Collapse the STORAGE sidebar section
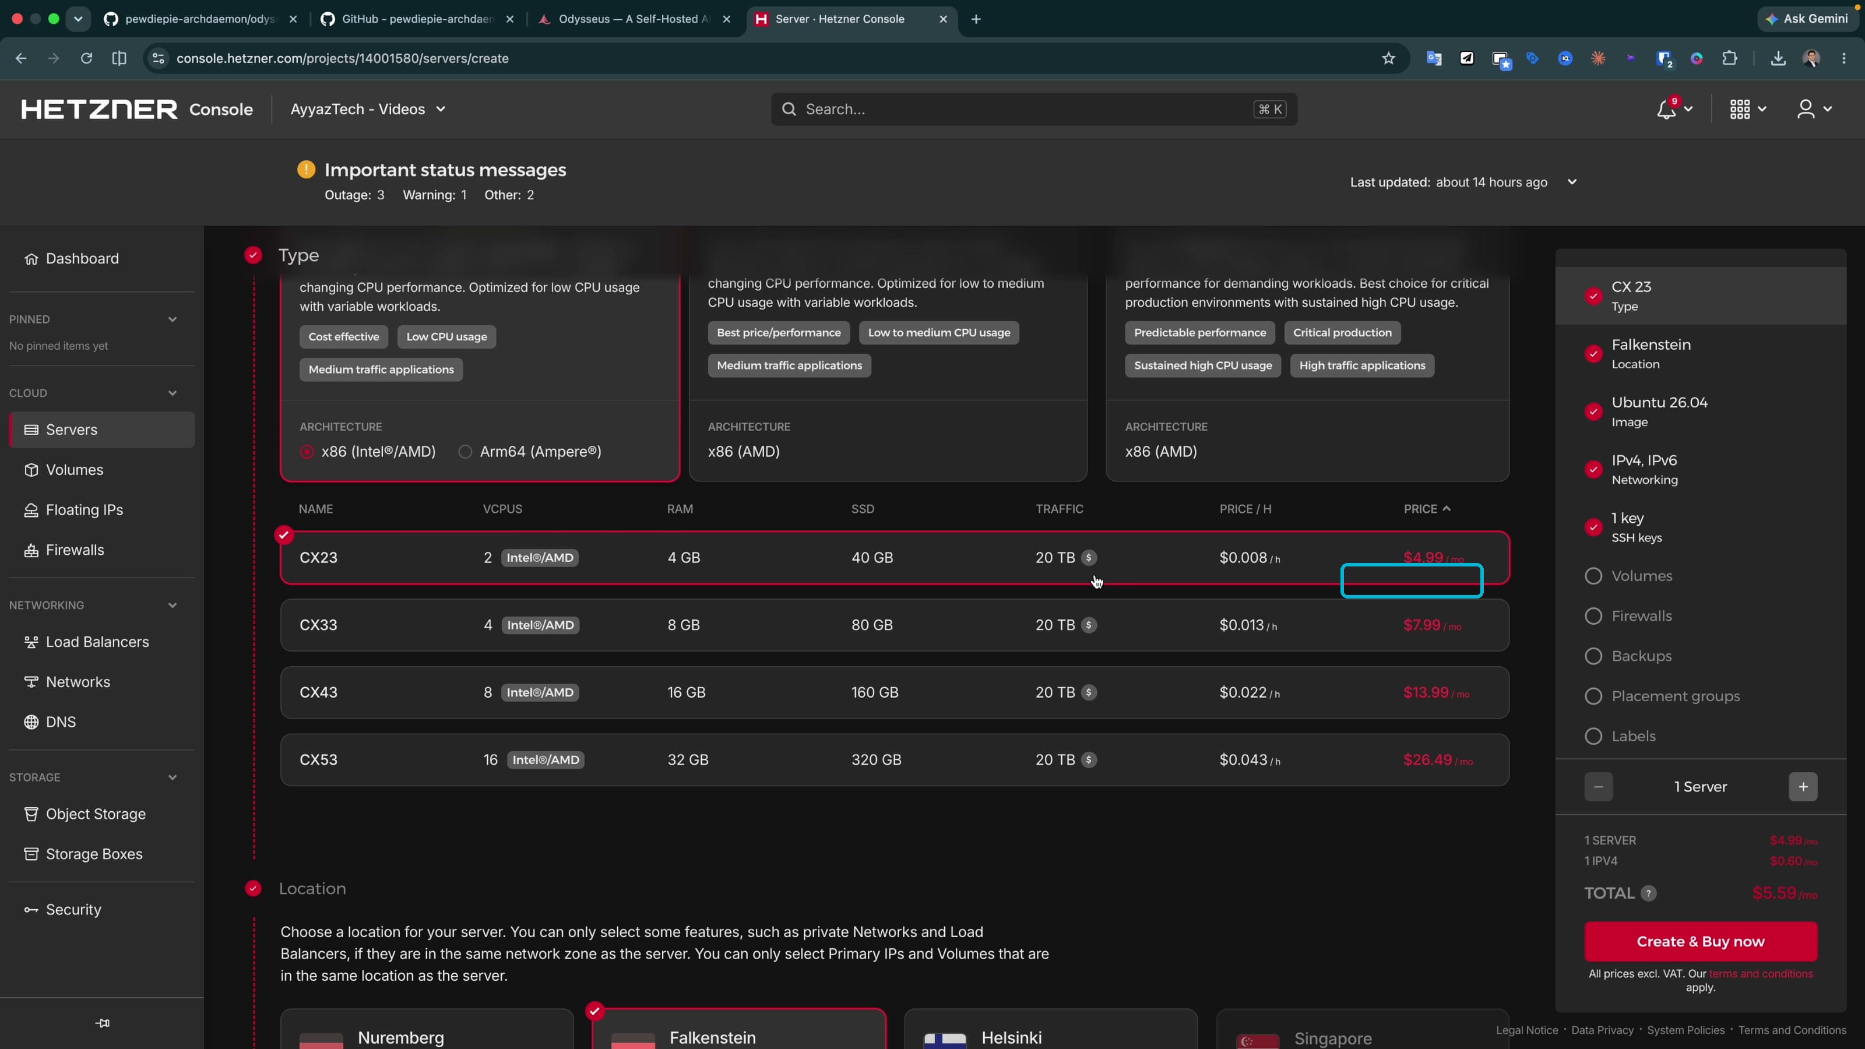The image size is (1865, 1049). (x=173, y=777)
